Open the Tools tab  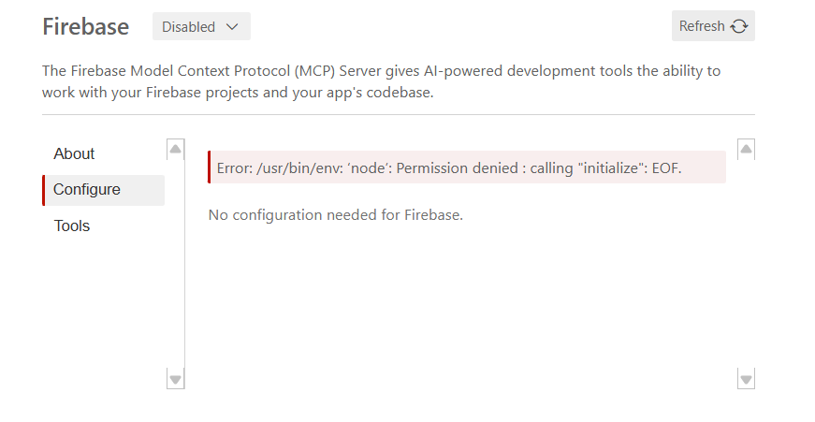[72, 226]
